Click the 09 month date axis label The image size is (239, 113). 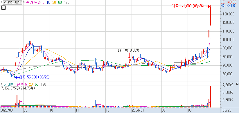click(x=26, y=110)
